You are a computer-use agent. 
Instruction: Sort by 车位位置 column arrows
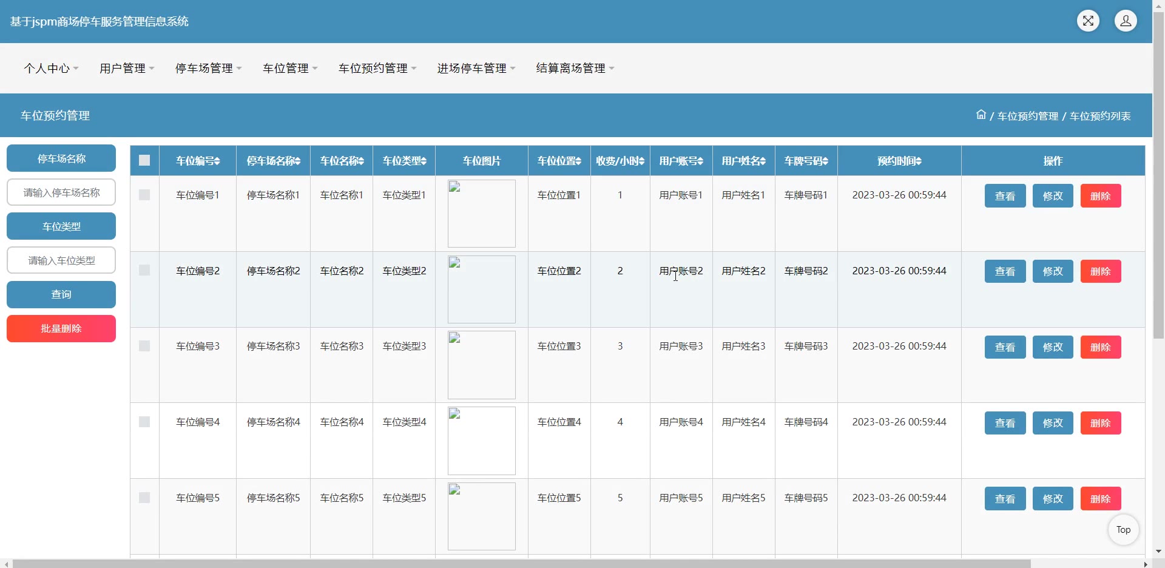click(x=578, y=161)
